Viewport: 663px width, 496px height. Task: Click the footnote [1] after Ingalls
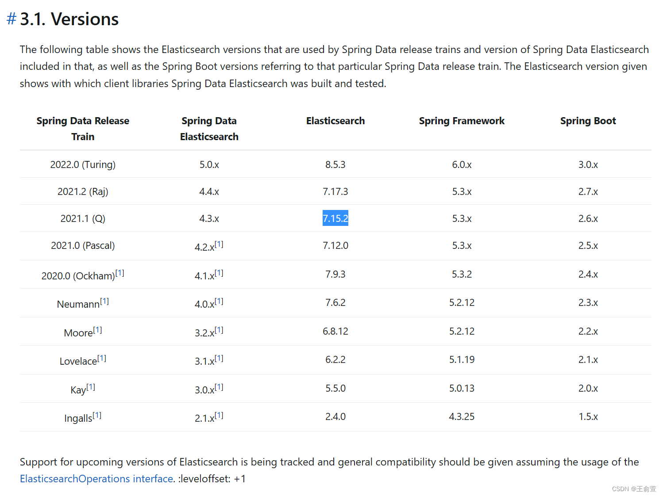click(x=97, y=415)
